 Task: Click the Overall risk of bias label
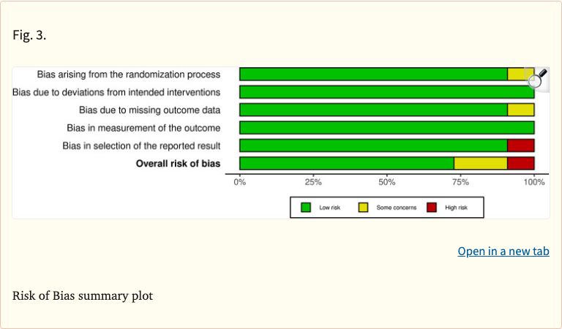point(178,163)
